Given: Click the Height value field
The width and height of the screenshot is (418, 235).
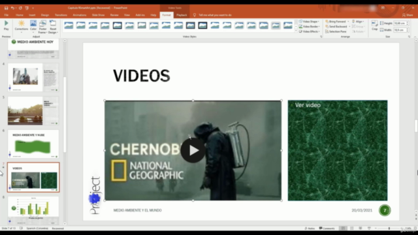Looking at the screenshot, I should coord(400,23).
